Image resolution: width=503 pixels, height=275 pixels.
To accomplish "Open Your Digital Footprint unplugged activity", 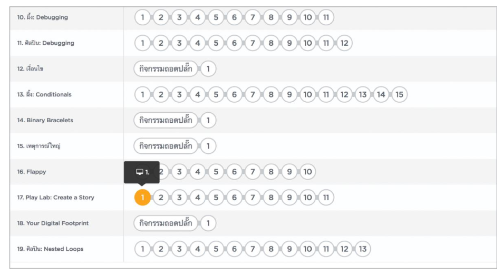I will click(166, 223).
